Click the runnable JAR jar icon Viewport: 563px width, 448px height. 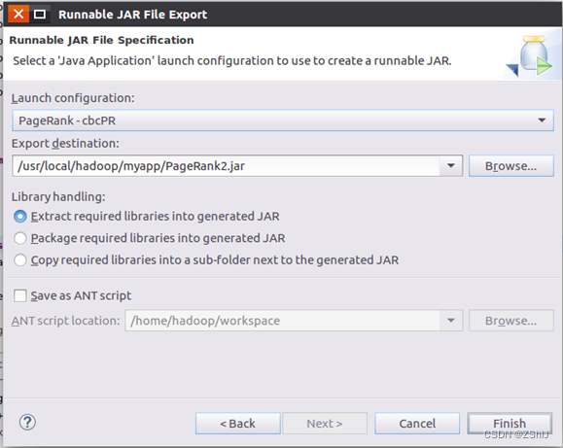click(x=529, y=56)
